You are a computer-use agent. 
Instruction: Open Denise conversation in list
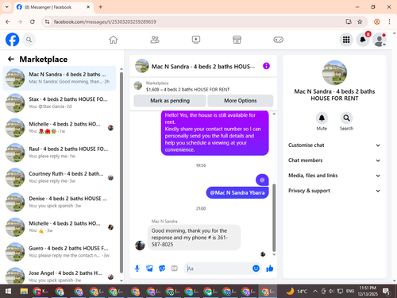tap(60, 202)
